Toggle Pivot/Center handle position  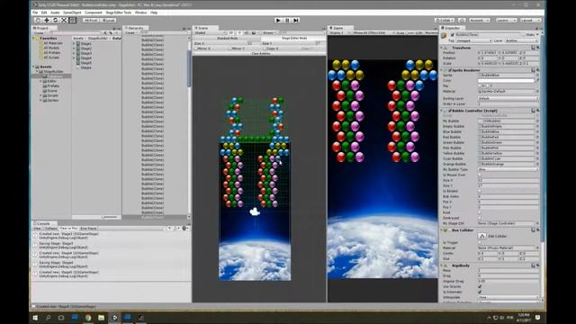(x=91, y=20)
